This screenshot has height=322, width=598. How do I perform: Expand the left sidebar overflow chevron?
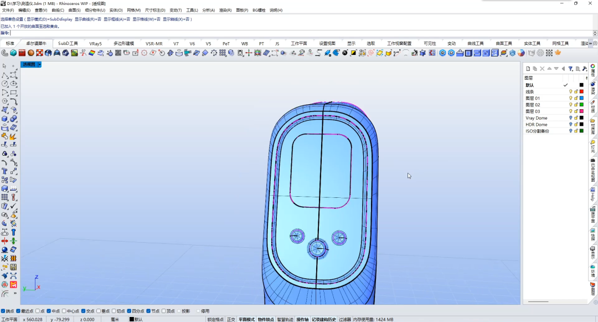15,293
